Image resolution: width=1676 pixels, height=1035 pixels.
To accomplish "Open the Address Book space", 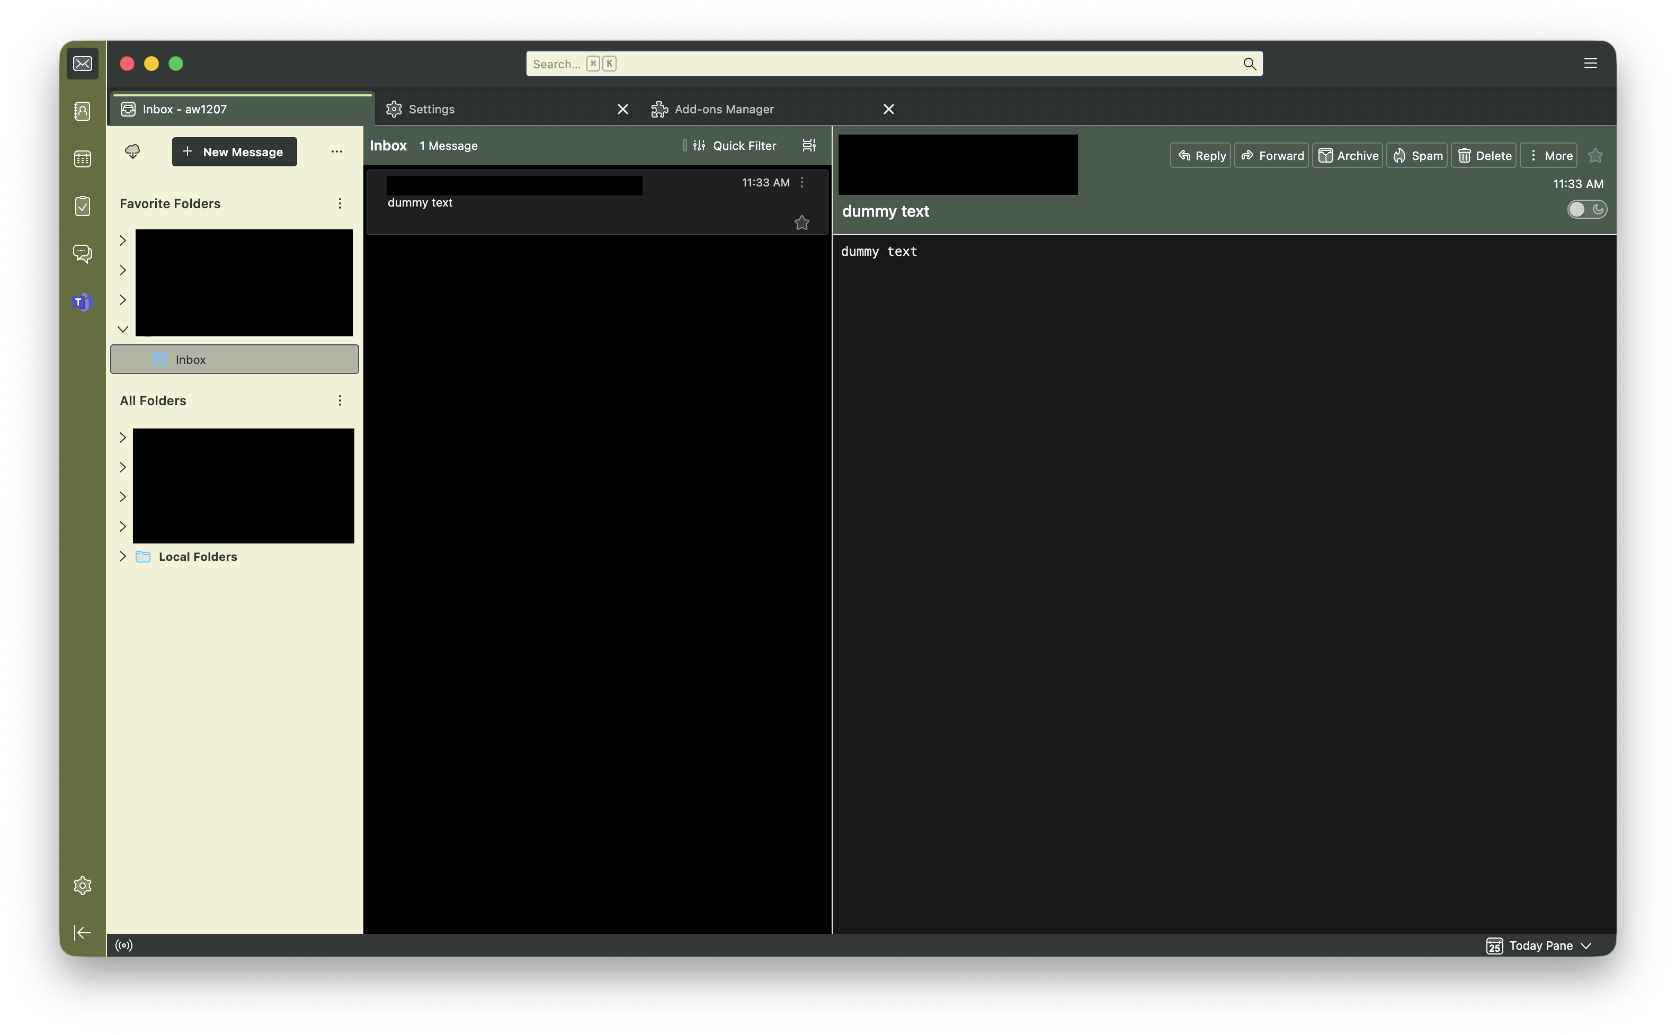I will pyautogui.click(x=82, y=111).
